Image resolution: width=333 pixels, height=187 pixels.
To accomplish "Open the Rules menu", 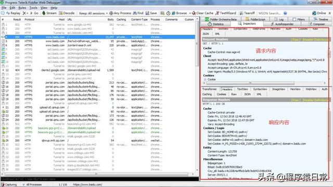I will coord(22,8).
